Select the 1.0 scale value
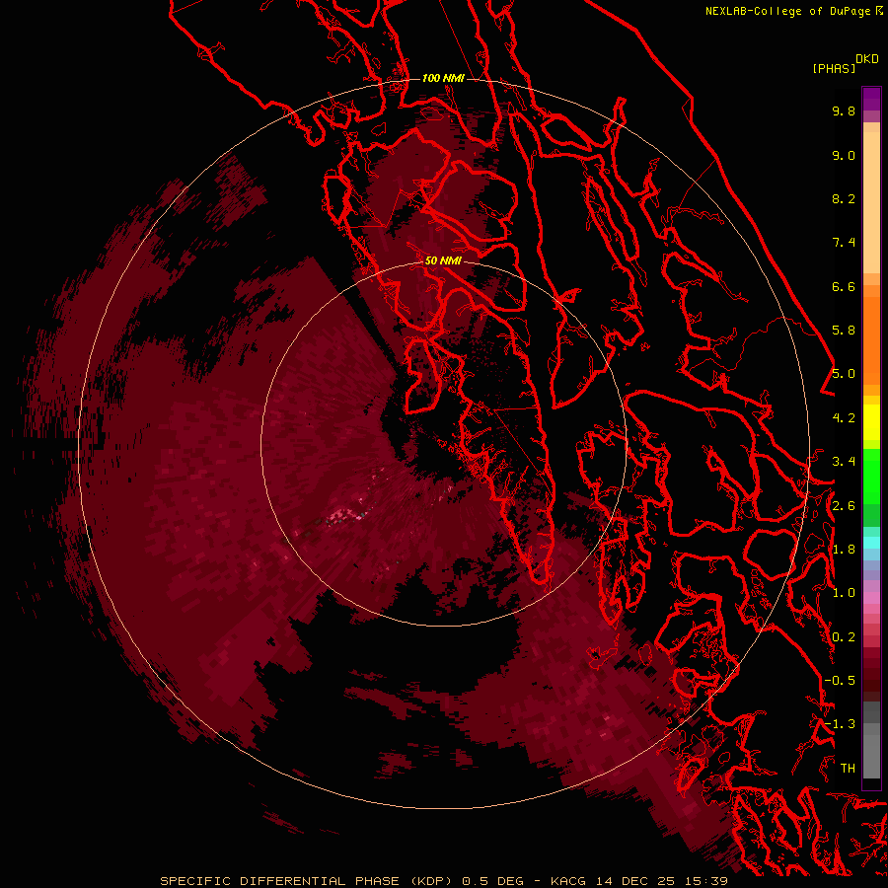 click(x=844, y=593)
